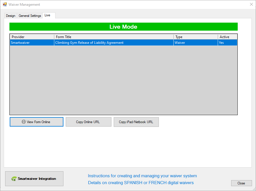Click the View Form Online button
Viewport: 256px width, 191px height.
coord(37,122)
